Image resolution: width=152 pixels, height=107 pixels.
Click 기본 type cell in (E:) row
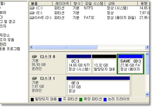[76, 13]
